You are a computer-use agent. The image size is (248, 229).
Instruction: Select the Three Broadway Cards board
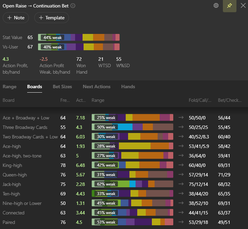point(25,127)
